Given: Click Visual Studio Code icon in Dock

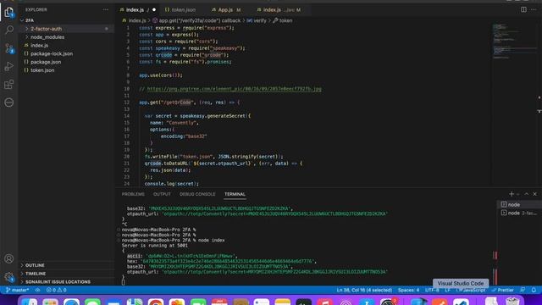Looking at the screenshot, I should pos(461,302).
